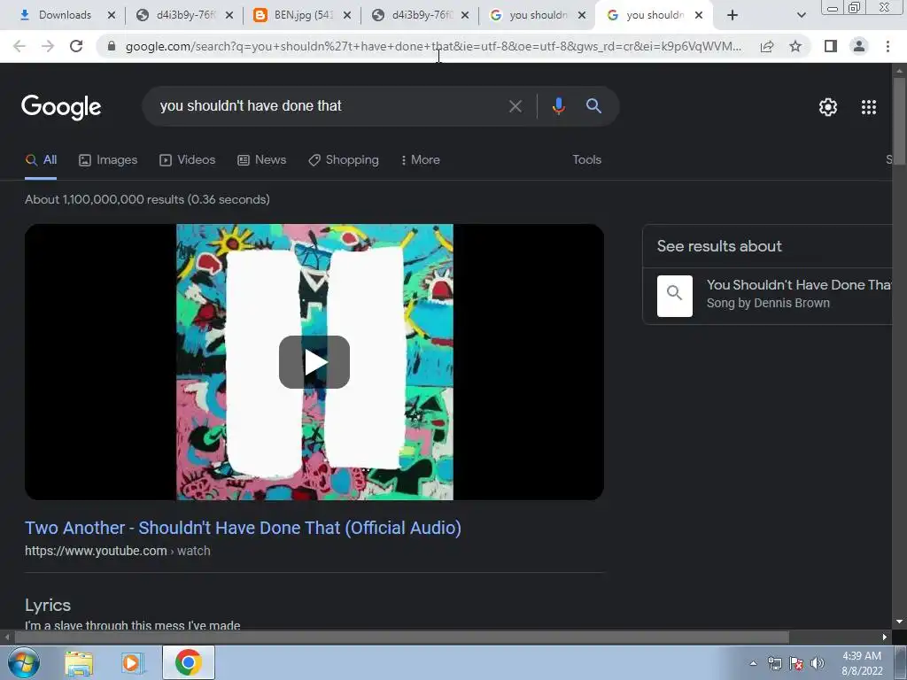Open a new browser tab
Screen dimensions: 907x680
733,15
